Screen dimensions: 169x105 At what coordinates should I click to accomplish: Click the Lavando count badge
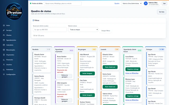(x=117, y=49)
